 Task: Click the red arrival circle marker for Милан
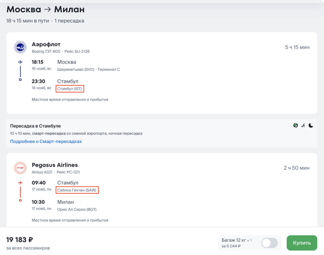coord(20,200)
